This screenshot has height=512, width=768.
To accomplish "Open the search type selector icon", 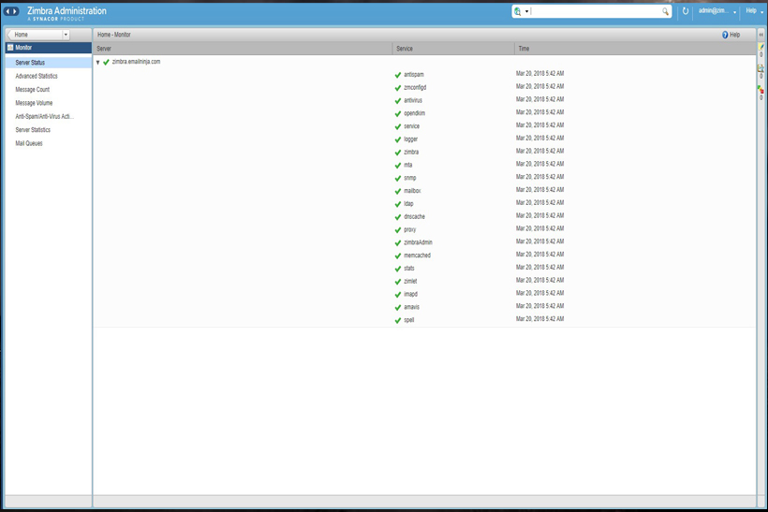I will click(518, 11).
